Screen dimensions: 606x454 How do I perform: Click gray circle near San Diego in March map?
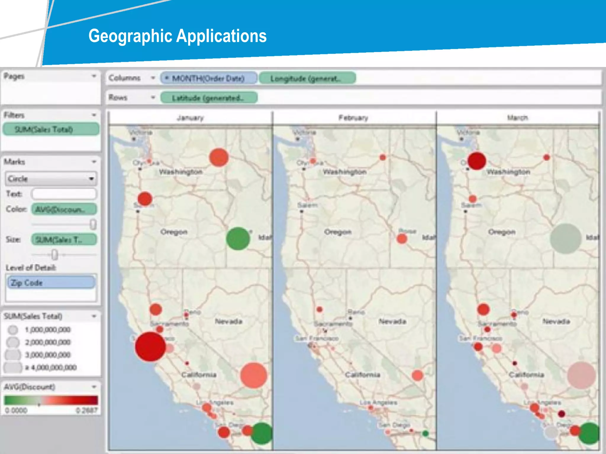[551, 432]
